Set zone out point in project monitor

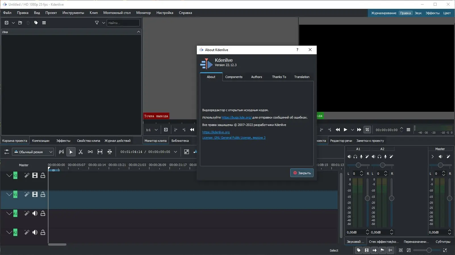tap(329, 130)
